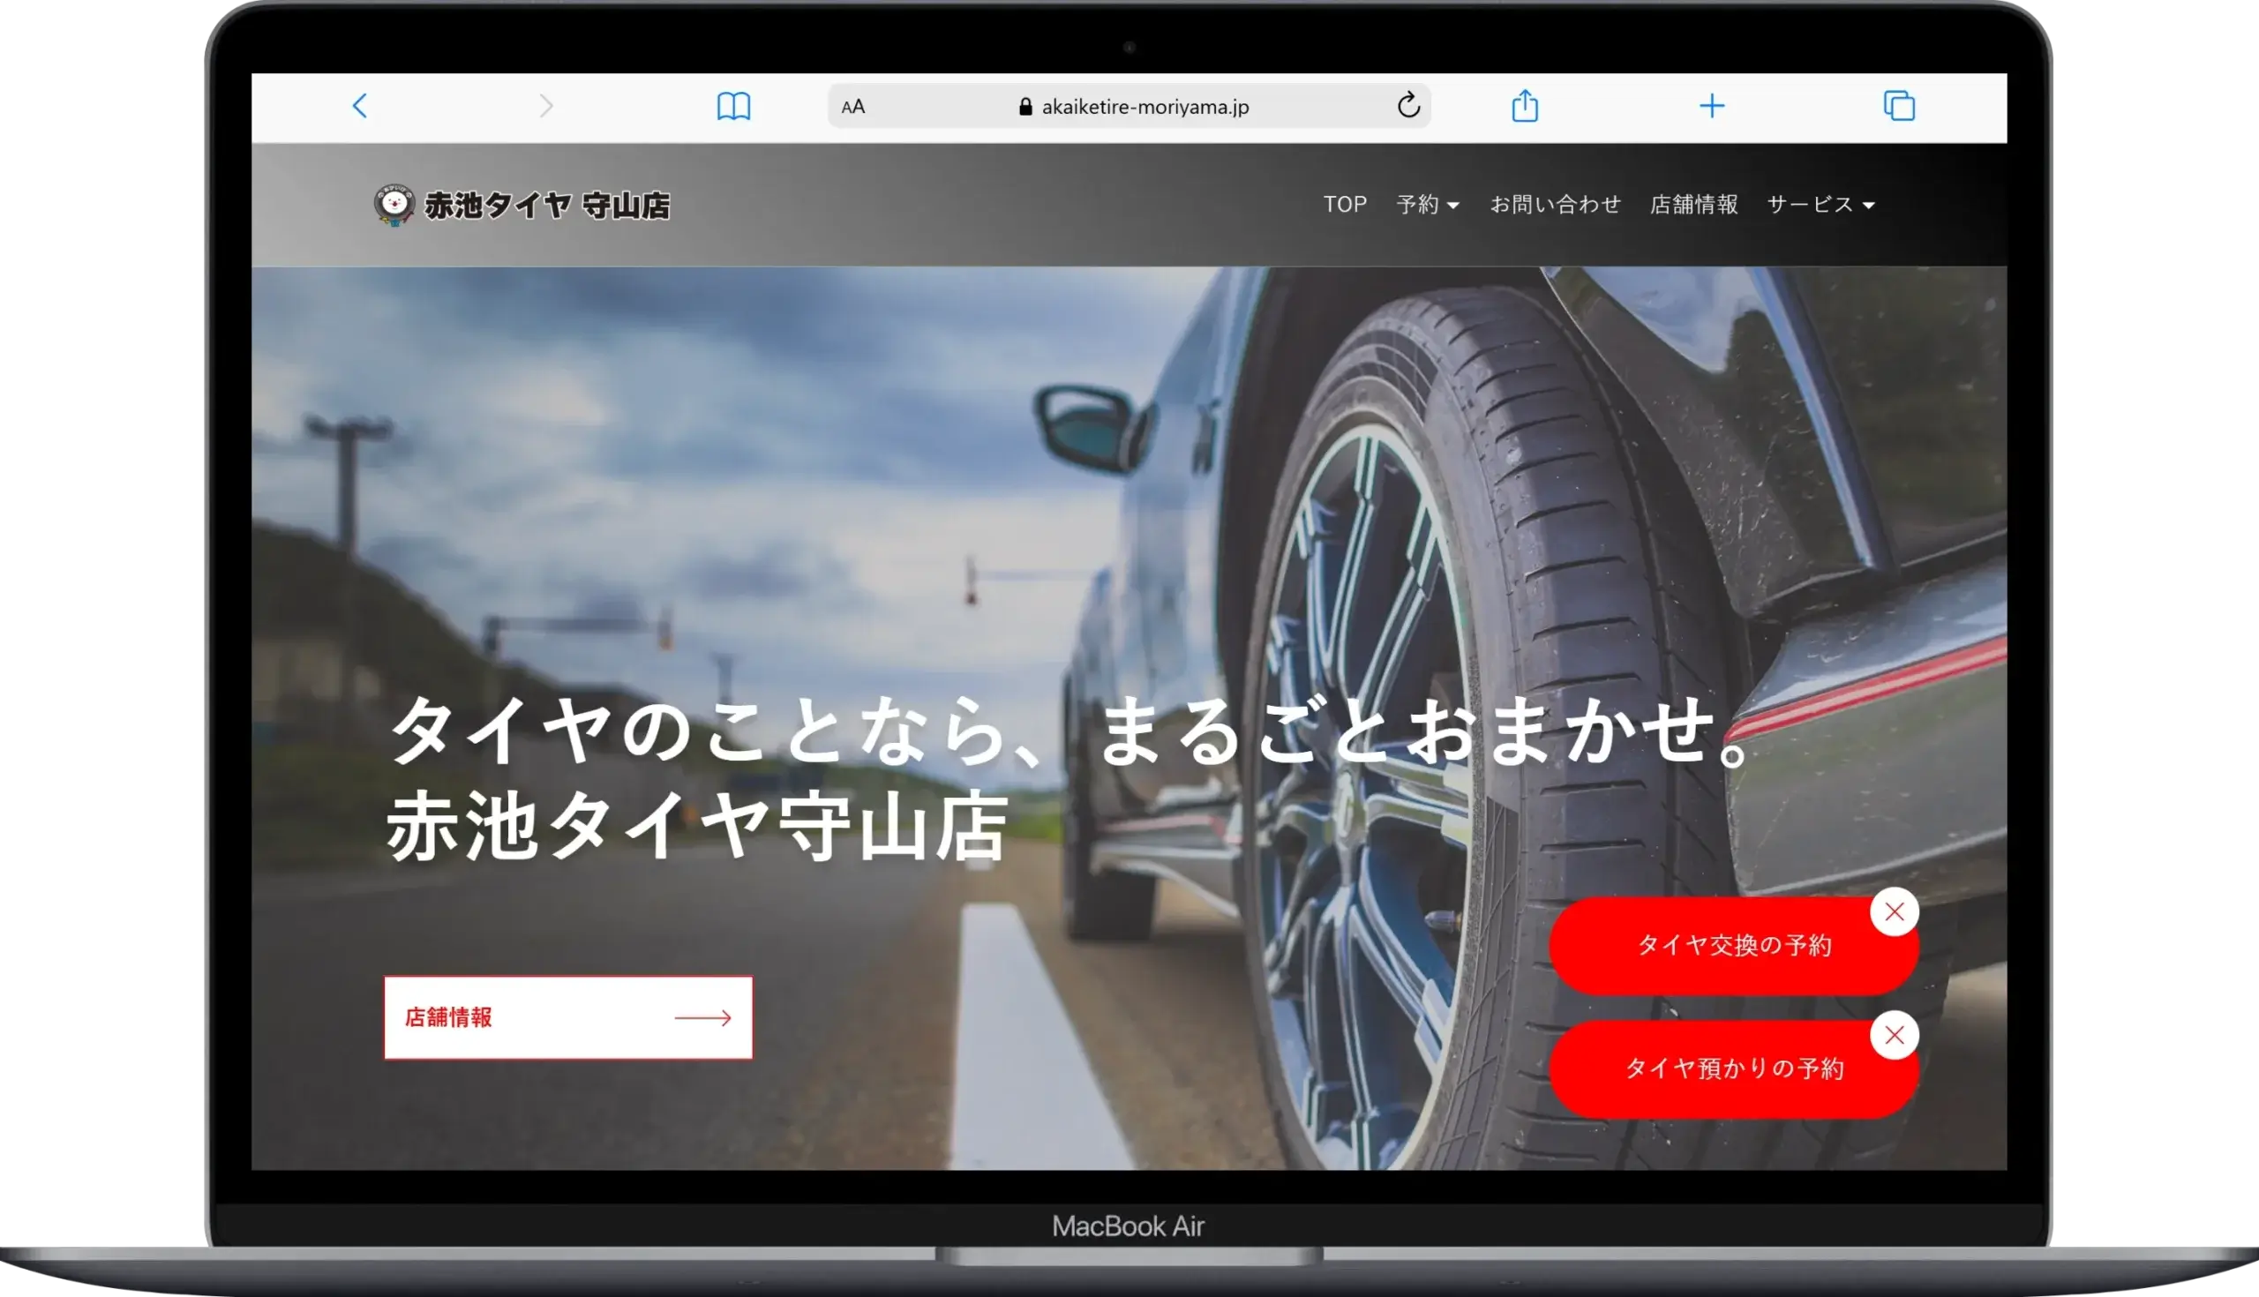
Task: Expand the 予約 dropdown menu
Action: point(1427,205)
